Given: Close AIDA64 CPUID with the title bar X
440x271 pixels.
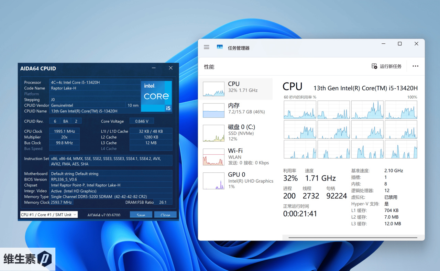Looking at the screenshot, I should click(170, 68).
